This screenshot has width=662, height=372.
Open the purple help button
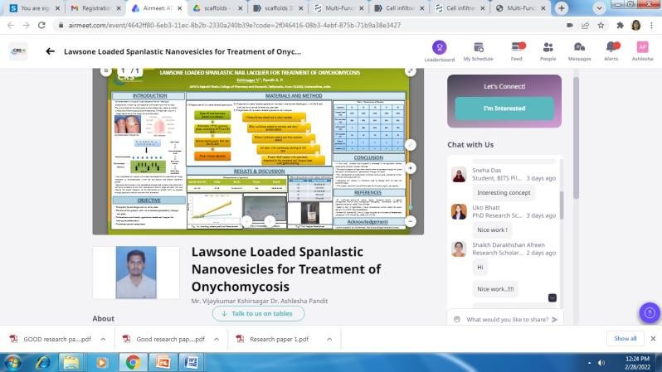(650, 313)
